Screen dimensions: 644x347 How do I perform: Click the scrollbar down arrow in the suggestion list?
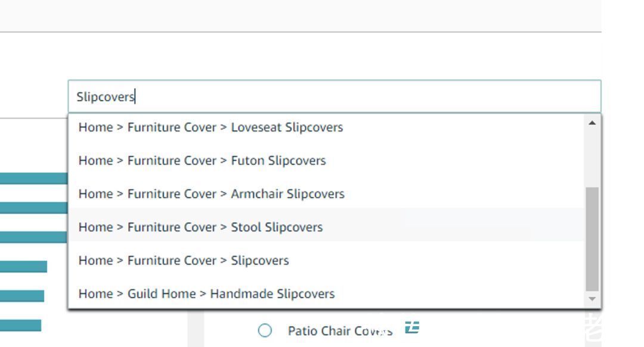(592, 299)
